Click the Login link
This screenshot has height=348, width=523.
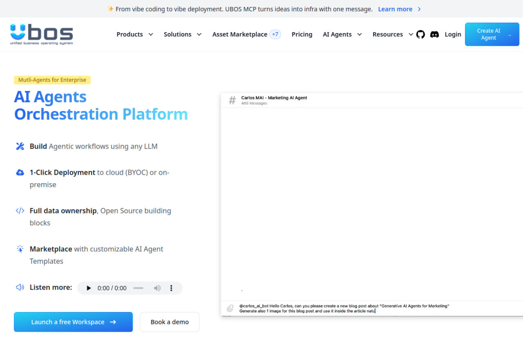pyautogui.click(x=453, y=34)
